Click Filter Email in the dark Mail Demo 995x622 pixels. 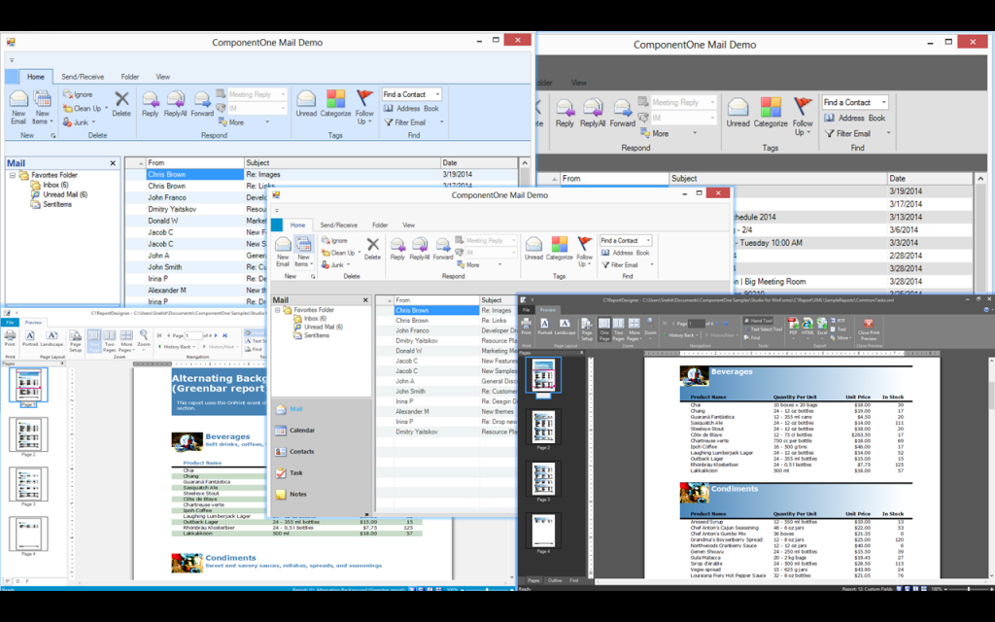(x=847, y=133)
